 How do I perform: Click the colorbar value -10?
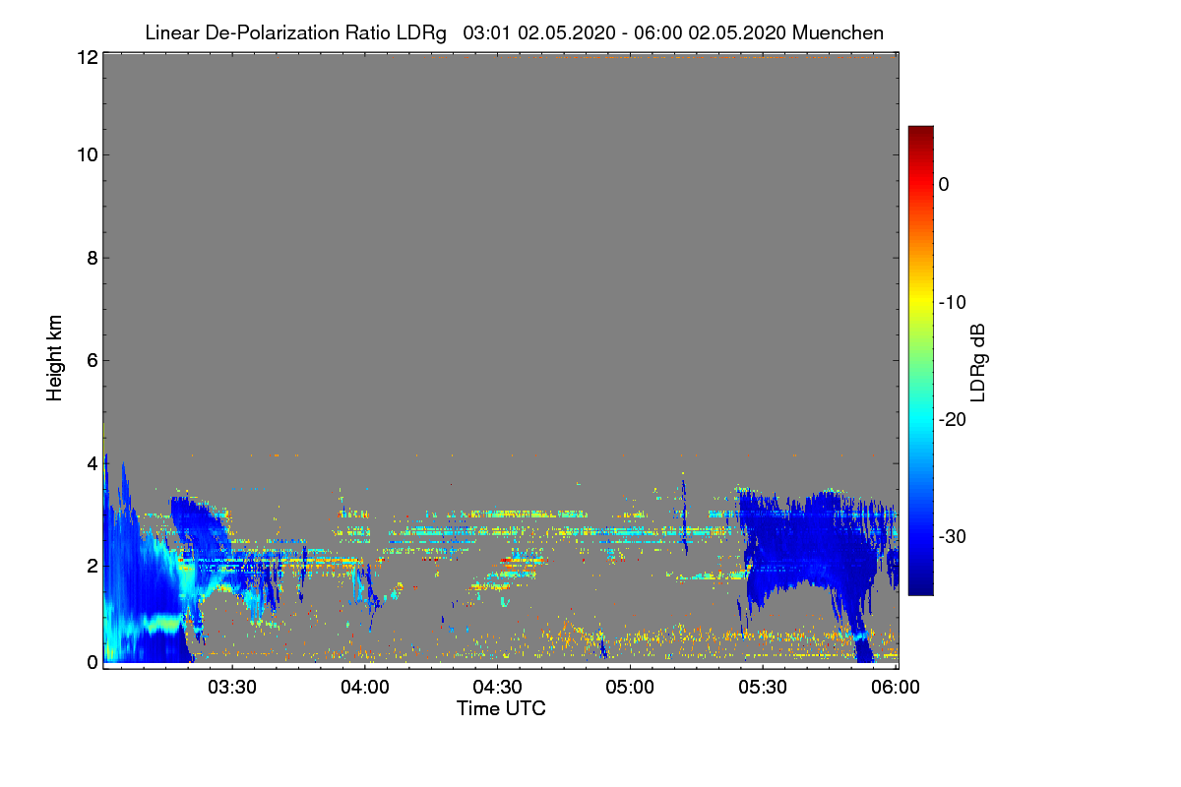tap(953, 302)
